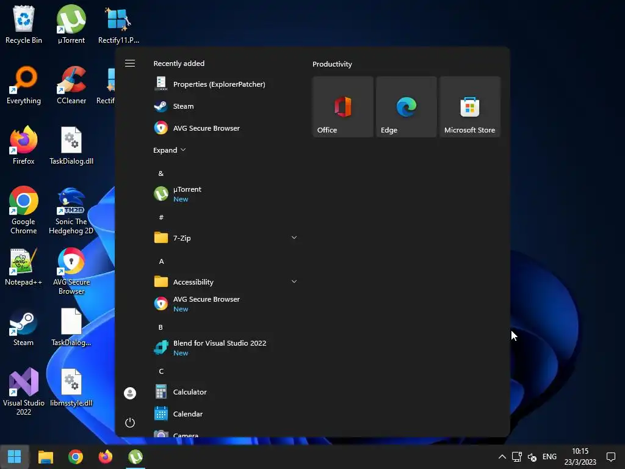Open AVG Secure Browser desktop shortcut

pyautogui.click(x=71, y=271)
